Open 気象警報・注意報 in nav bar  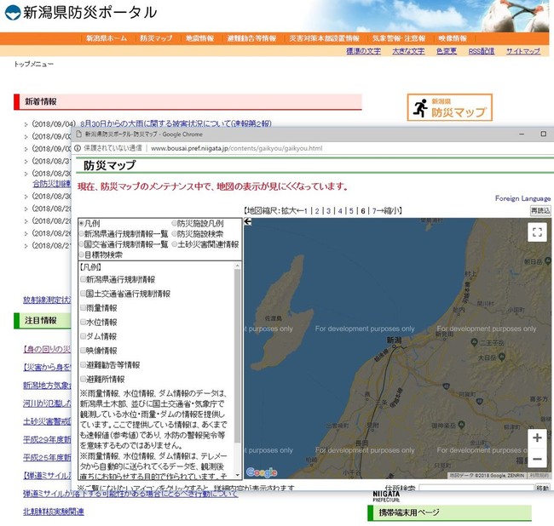point(399,38)
